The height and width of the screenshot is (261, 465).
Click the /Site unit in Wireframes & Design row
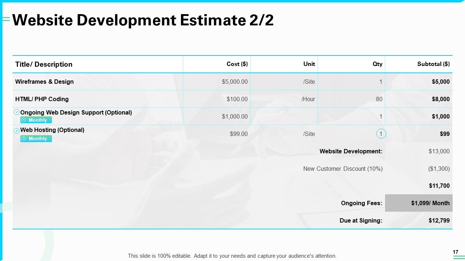point(309,82)
